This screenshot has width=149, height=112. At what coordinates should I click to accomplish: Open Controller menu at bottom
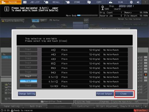click(83, 106)
